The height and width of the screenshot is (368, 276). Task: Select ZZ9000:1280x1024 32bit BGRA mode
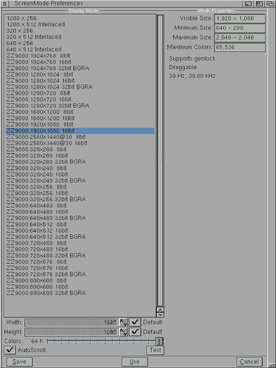[x=80, y=87]
